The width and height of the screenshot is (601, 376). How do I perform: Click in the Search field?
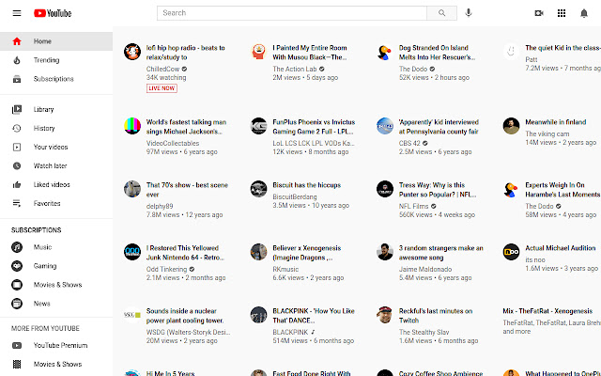(x=292, y=13)
